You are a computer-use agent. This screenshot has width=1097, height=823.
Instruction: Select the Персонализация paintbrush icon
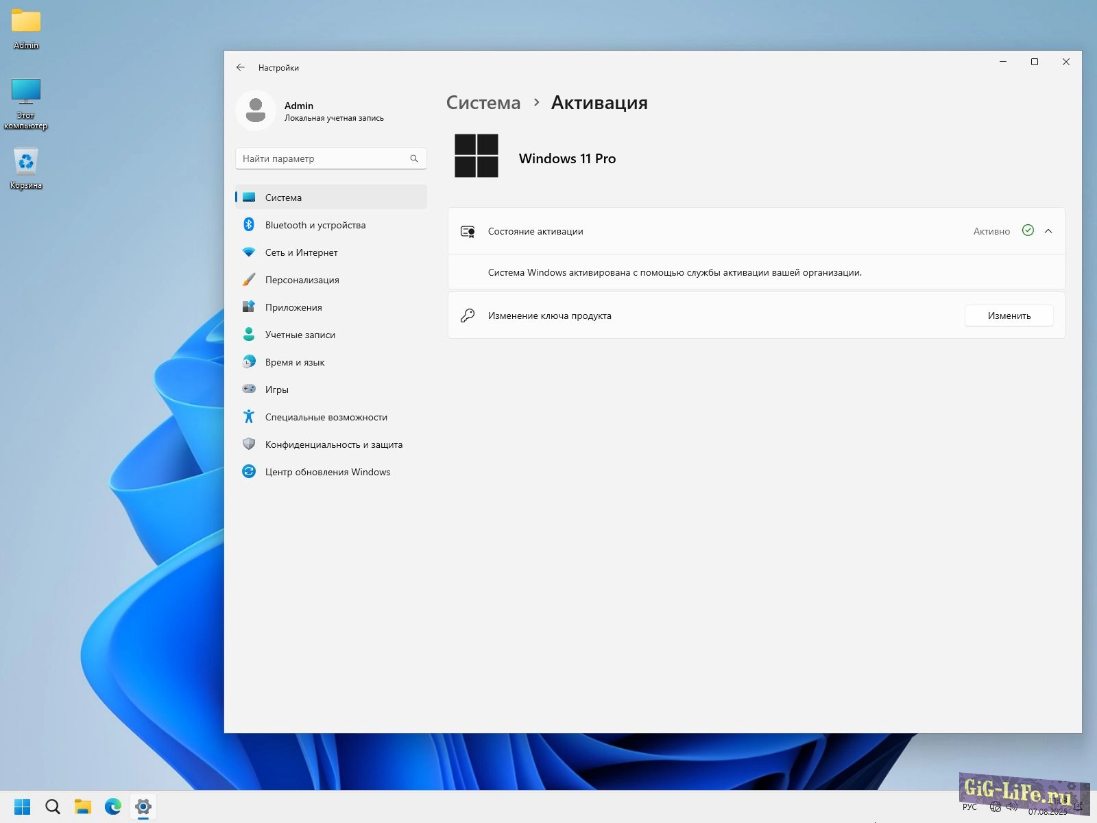(x=249, y=280)
